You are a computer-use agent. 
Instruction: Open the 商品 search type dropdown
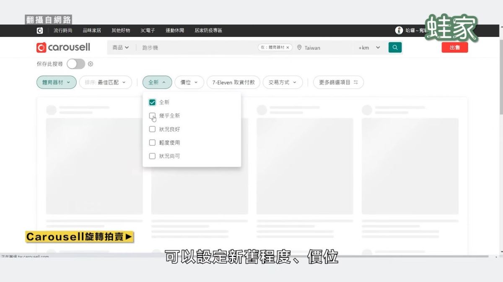[x=120, y=48]
